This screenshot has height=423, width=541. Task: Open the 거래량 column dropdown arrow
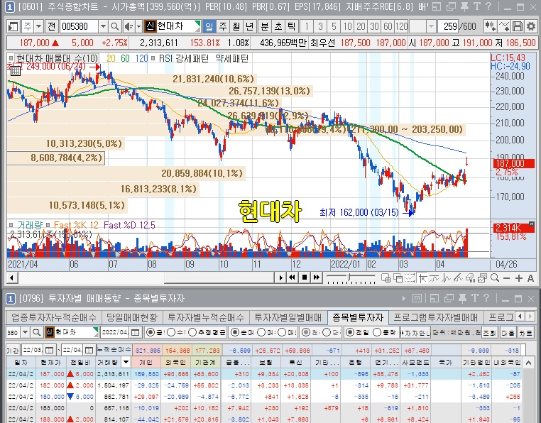click(x=126, y=362)
